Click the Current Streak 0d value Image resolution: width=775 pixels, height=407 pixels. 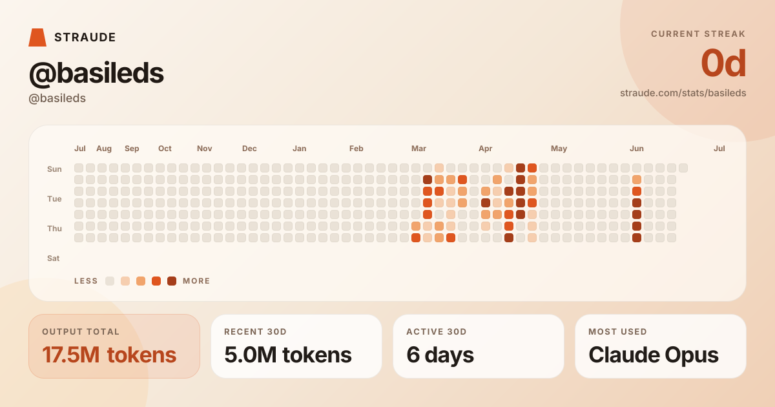[x=723, y=63]
